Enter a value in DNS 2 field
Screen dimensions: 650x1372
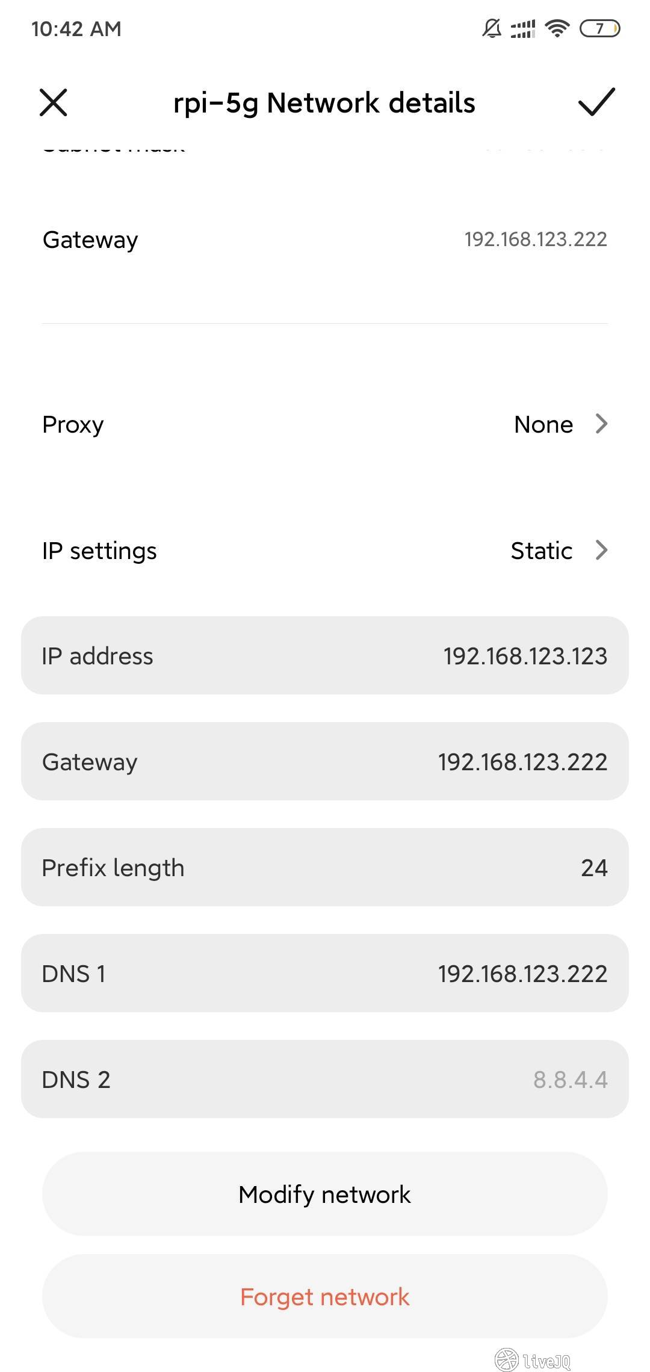325,1080
